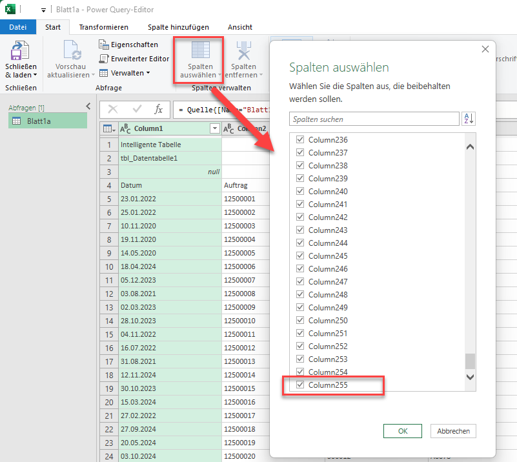Screen dimensions: 517x462
Task: Switch to the Transformieren tab
Action: pyautogui.click(x=103, y=27)
